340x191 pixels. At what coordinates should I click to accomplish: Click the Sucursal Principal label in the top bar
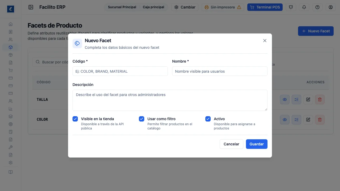point(122,7)
